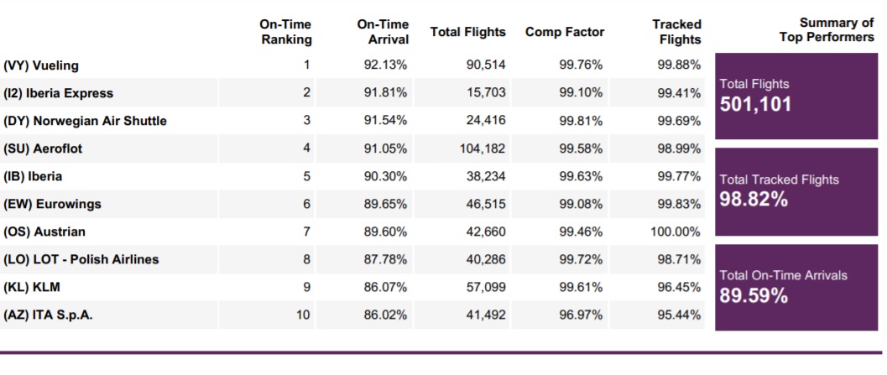Click the Total On-Time Arrivals 89.59% card
Screen dimensions: 887x375
796,287
